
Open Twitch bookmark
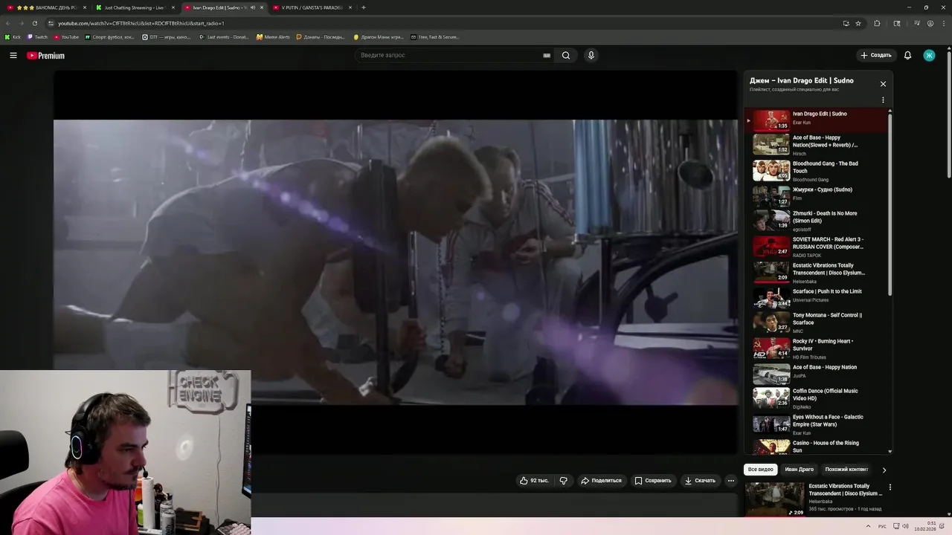tap(37, 36)
